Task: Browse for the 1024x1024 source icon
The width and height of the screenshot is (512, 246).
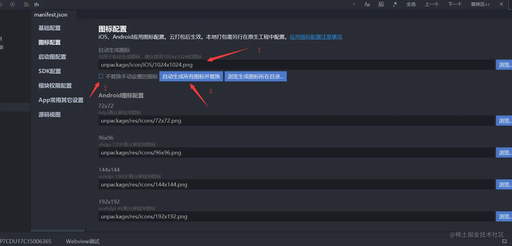Action: tap(504, 65)
